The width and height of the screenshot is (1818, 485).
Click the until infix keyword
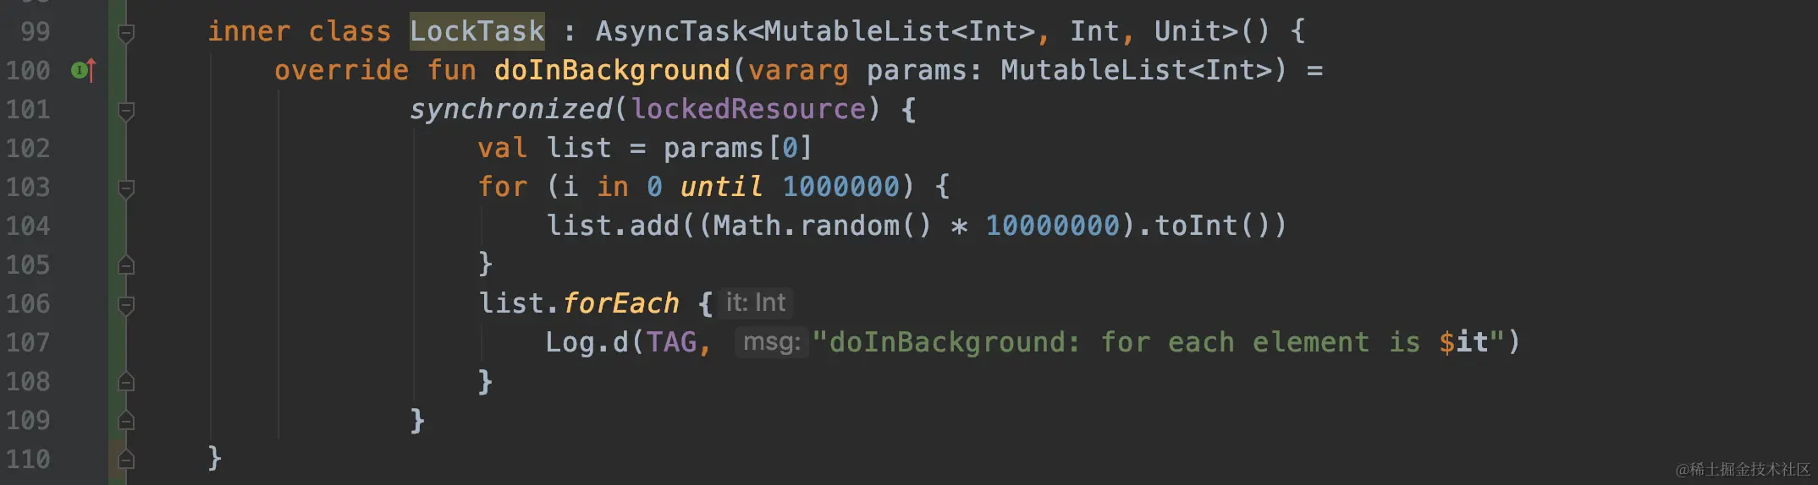point(722,187)
